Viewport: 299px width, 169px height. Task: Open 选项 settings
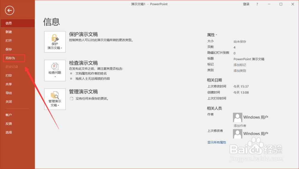coord(17,133)
